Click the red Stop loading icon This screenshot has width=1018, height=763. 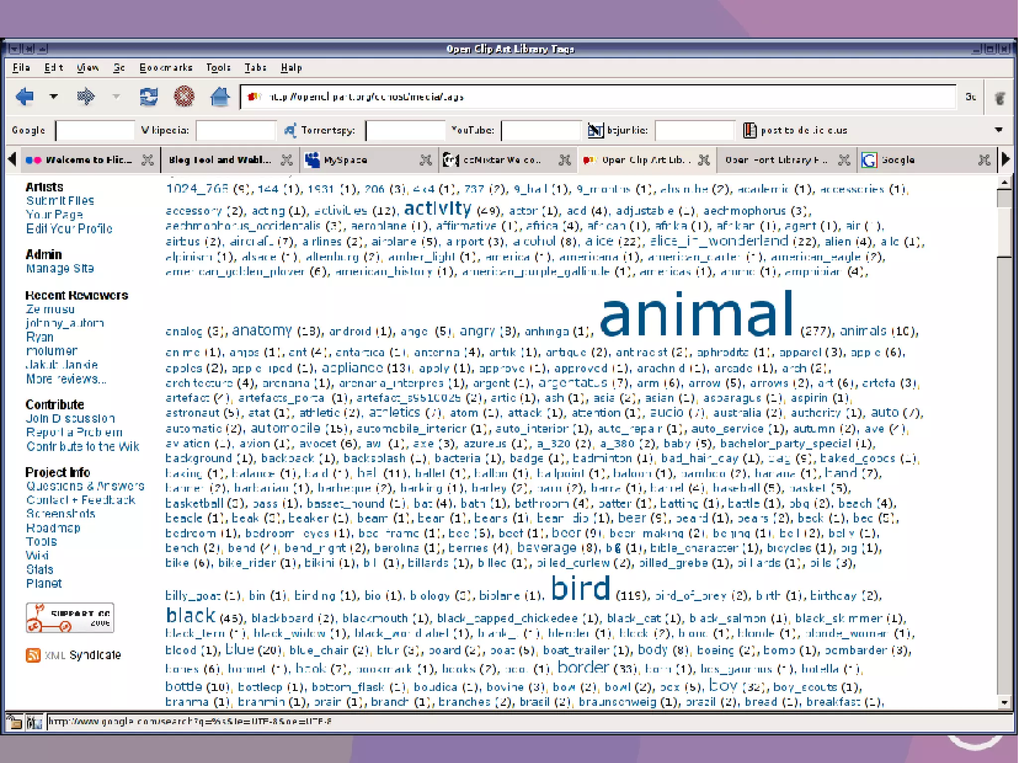(x=184, y=96)
